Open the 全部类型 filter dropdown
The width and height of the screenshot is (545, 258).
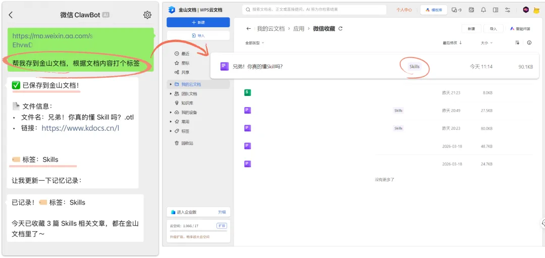[x=255, y=43]
